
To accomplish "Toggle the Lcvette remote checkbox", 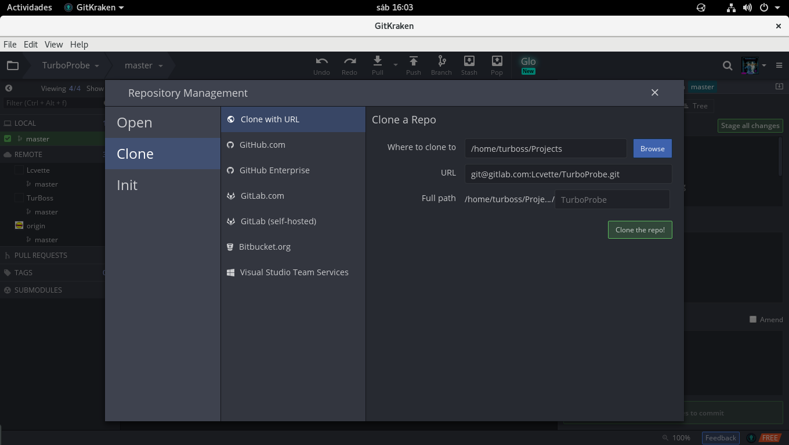I will tap(19, 170).
